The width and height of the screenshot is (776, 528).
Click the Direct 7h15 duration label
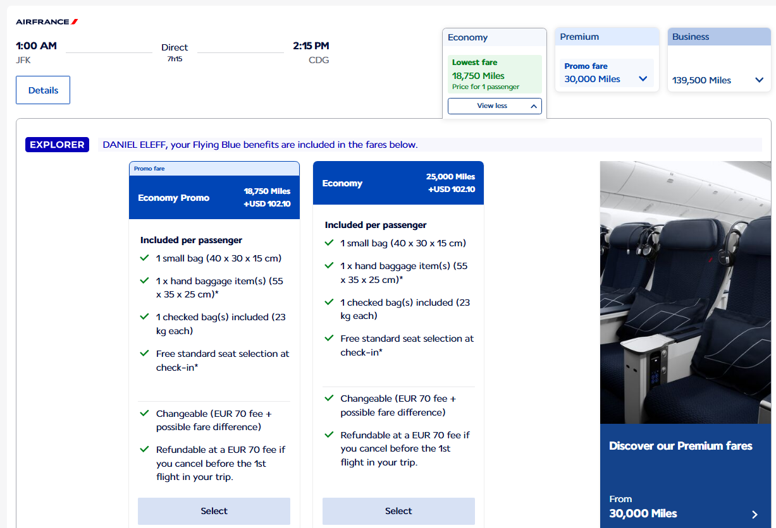pyautogui.click(x=175, y=52)
